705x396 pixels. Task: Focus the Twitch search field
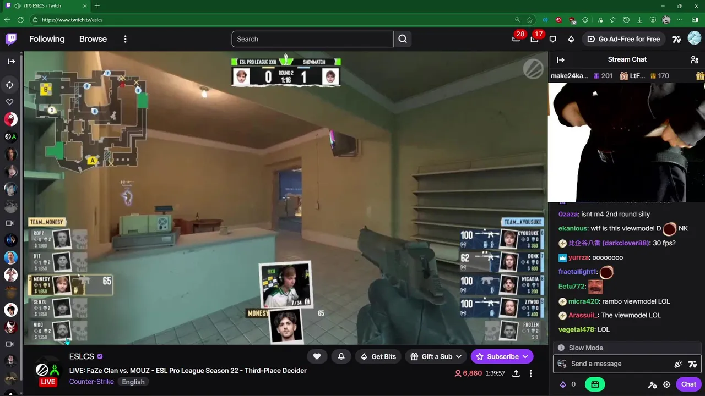[312, 39]
